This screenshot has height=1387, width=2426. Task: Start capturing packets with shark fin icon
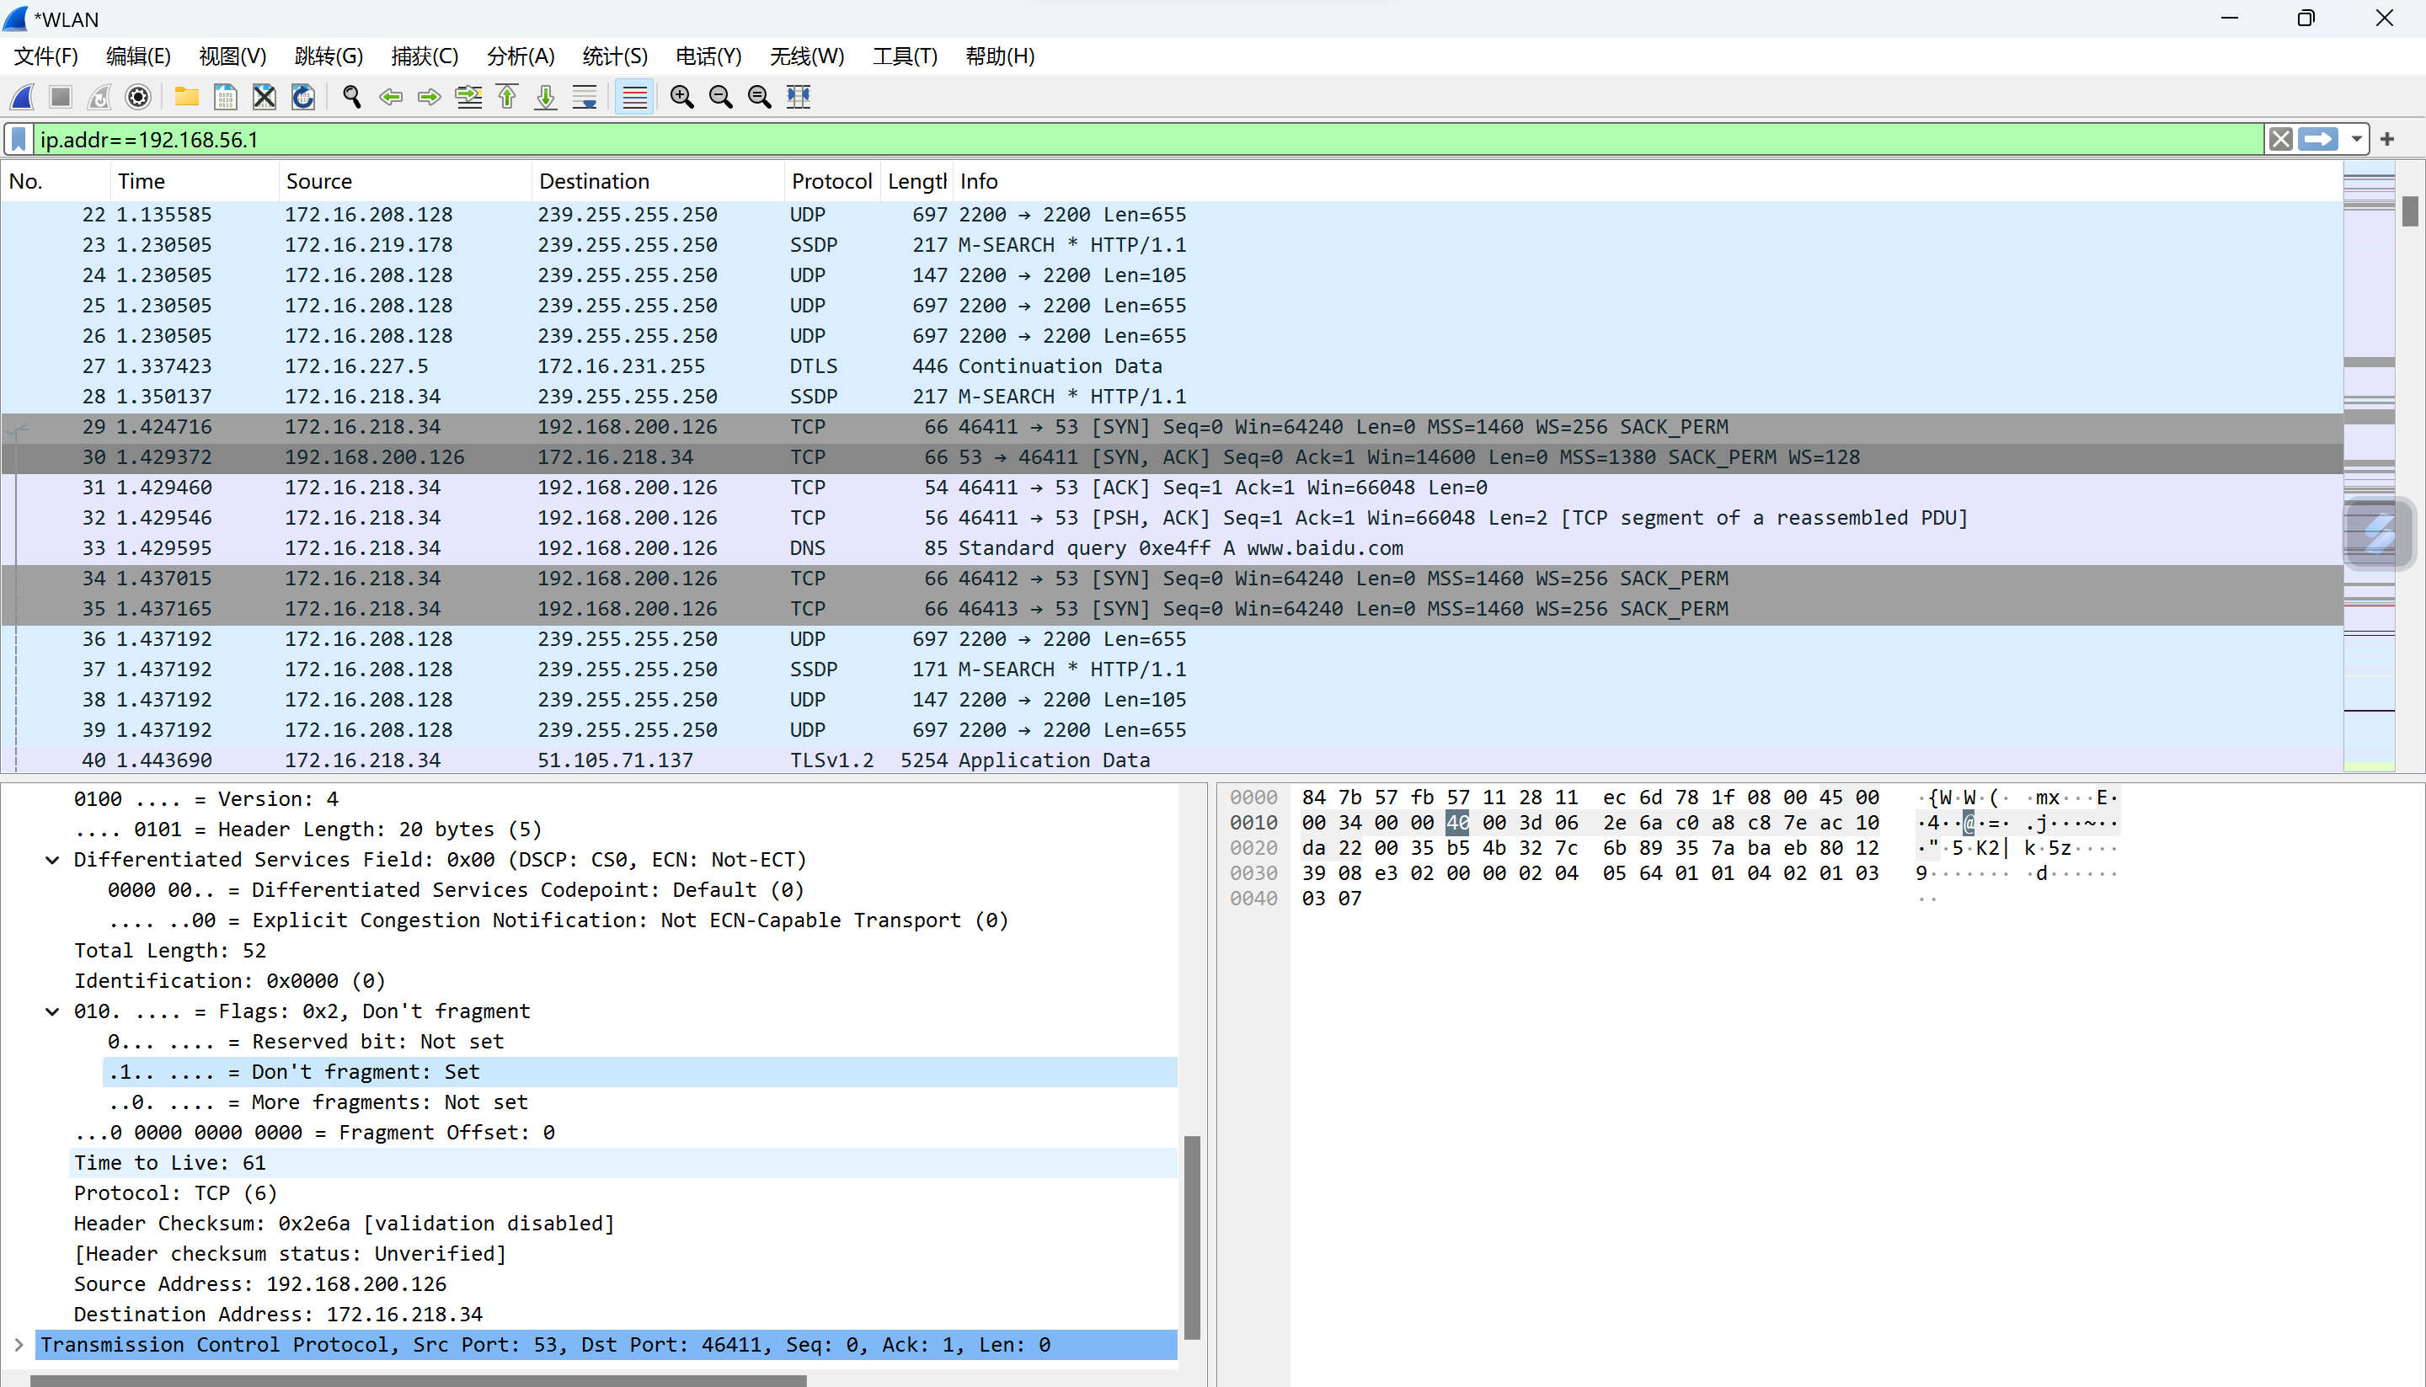[x=23, y=96]
